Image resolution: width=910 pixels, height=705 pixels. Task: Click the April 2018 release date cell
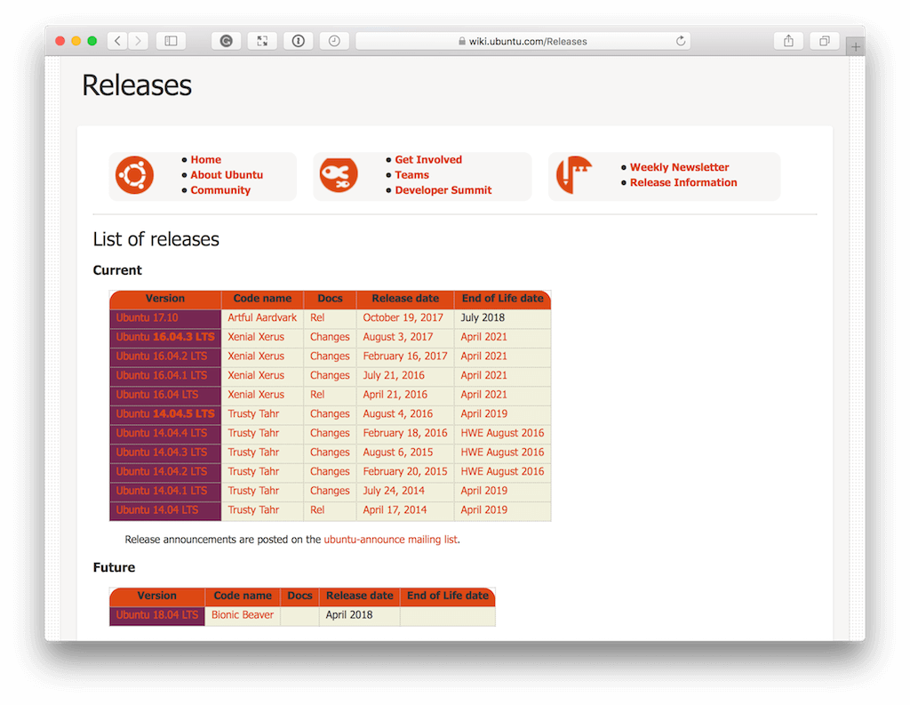pos(349,614)
